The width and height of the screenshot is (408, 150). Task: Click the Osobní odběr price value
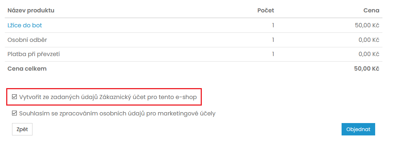(x=369, y=40)
